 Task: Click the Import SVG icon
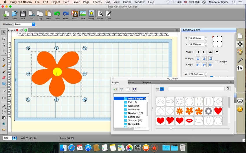coord(74,14)
